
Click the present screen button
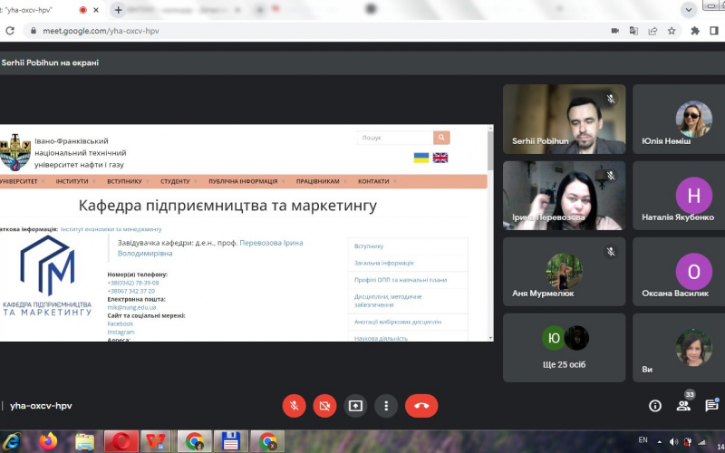(355, 406)
